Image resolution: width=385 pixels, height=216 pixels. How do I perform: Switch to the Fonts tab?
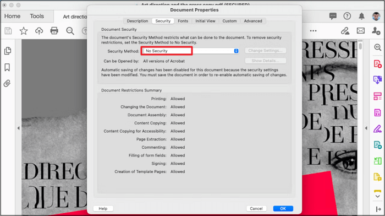[x=183, y=21]
